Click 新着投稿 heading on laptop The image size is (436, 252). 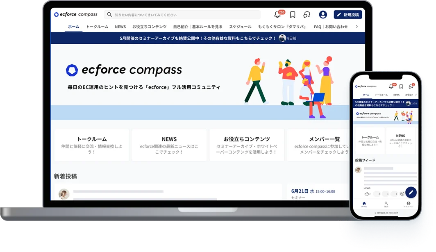[x=65, y=176]
